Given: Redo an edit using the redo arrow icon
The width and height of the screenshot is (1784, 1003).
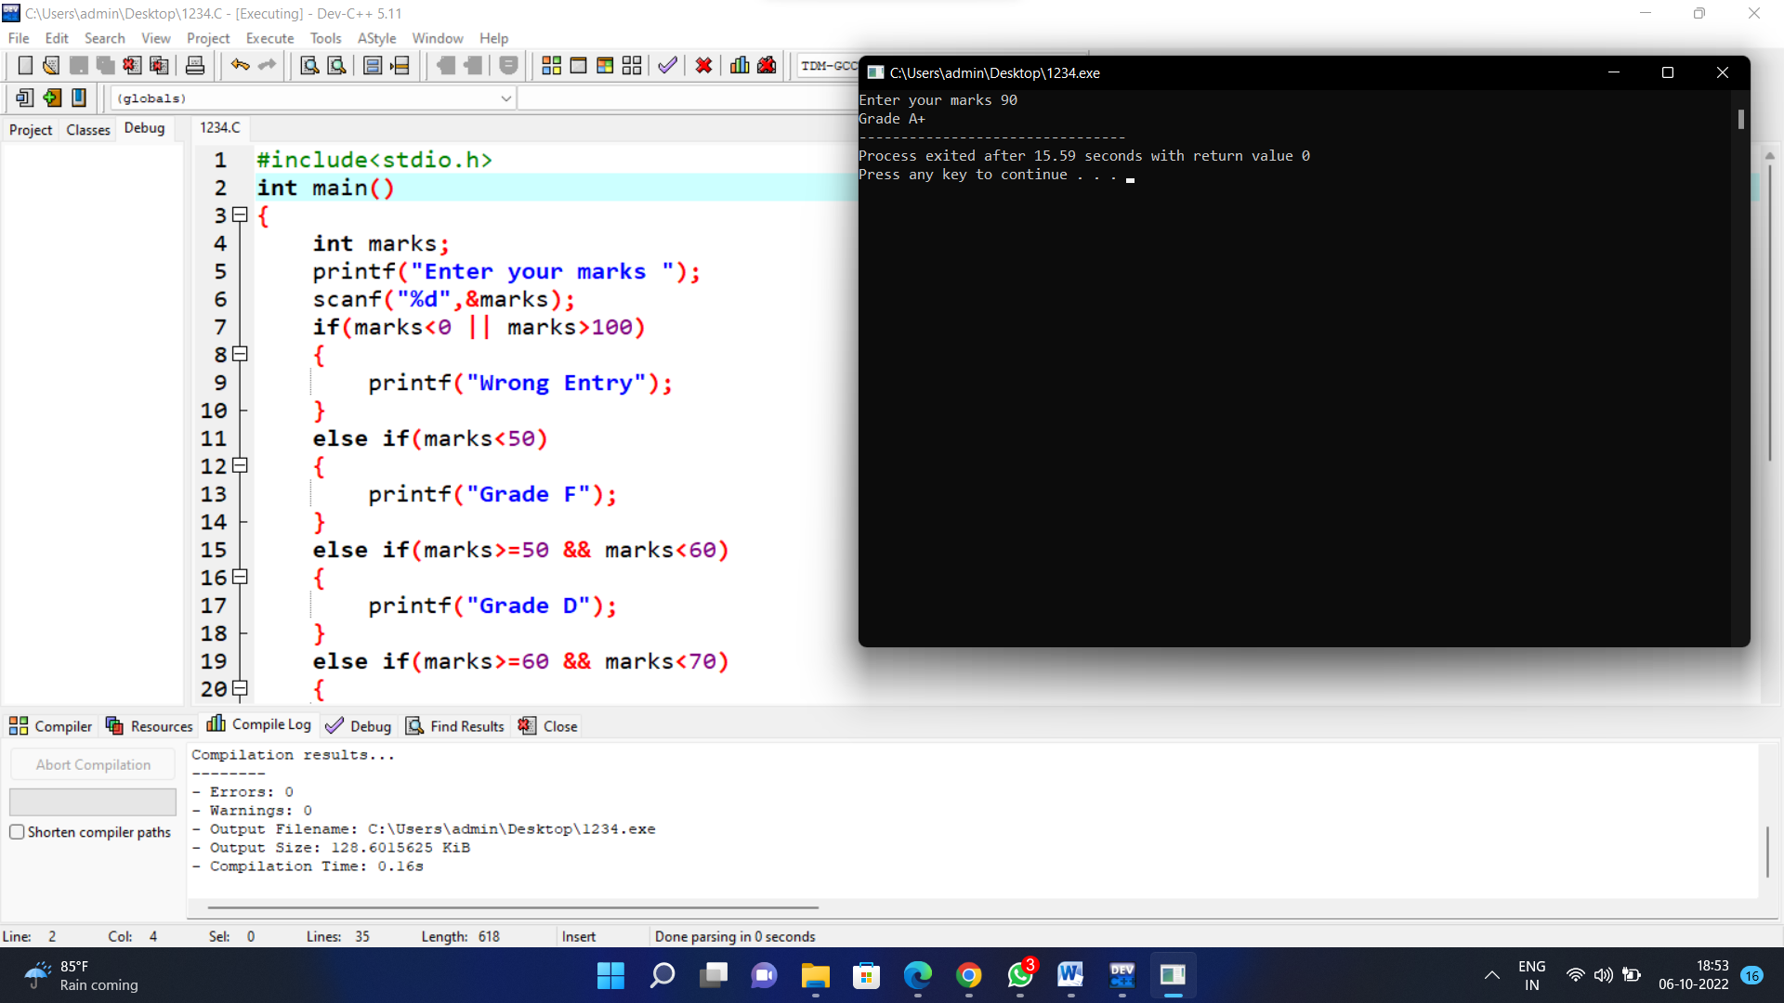Looking at the screenshot, I should point(267,65).
